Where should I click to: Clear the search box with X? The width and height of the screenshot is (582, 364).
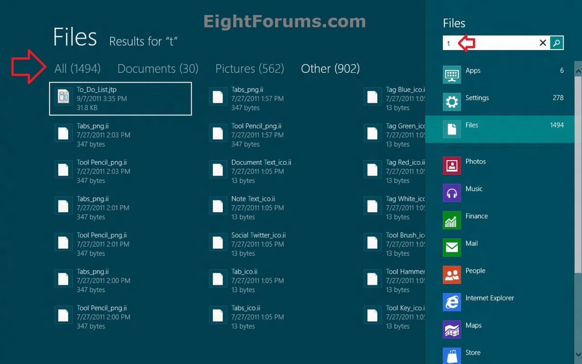pos(543,43)
